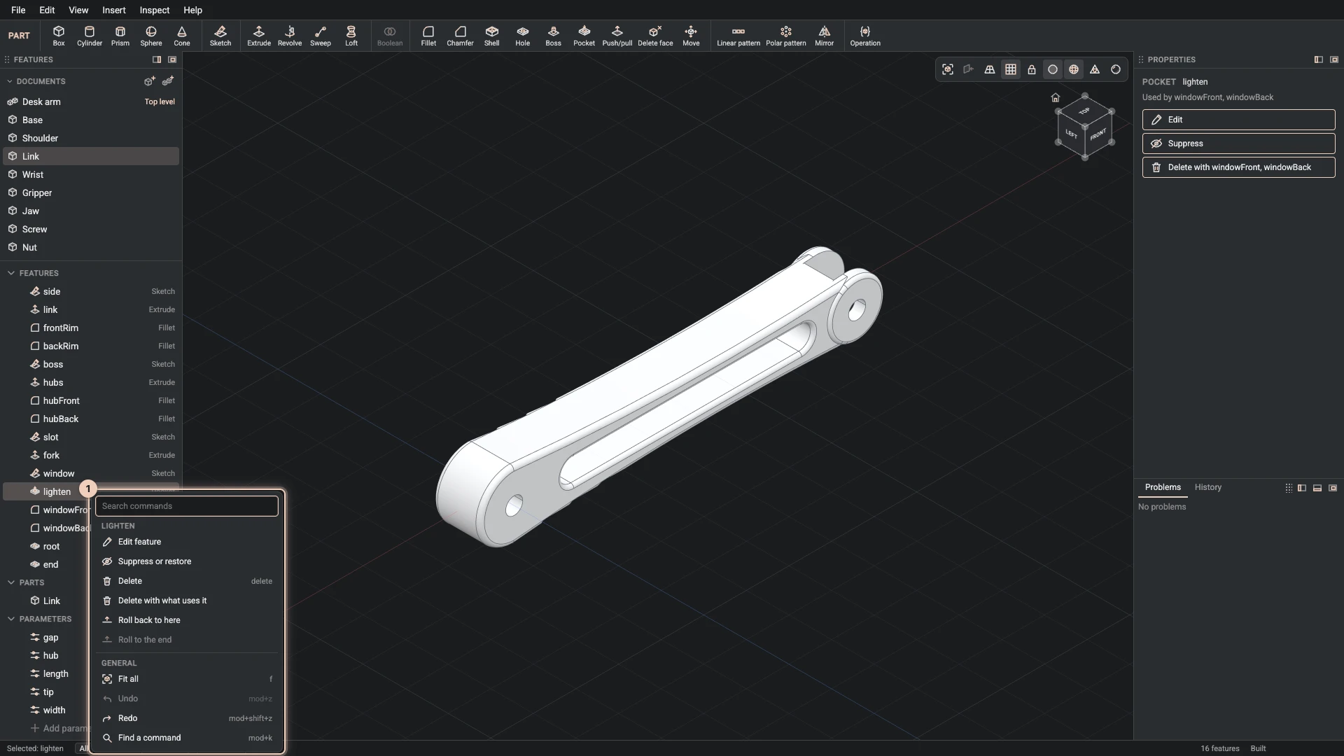The image size is (1344, 756).
Task: Choose the Revolve tool
Action: pos(290,36)
